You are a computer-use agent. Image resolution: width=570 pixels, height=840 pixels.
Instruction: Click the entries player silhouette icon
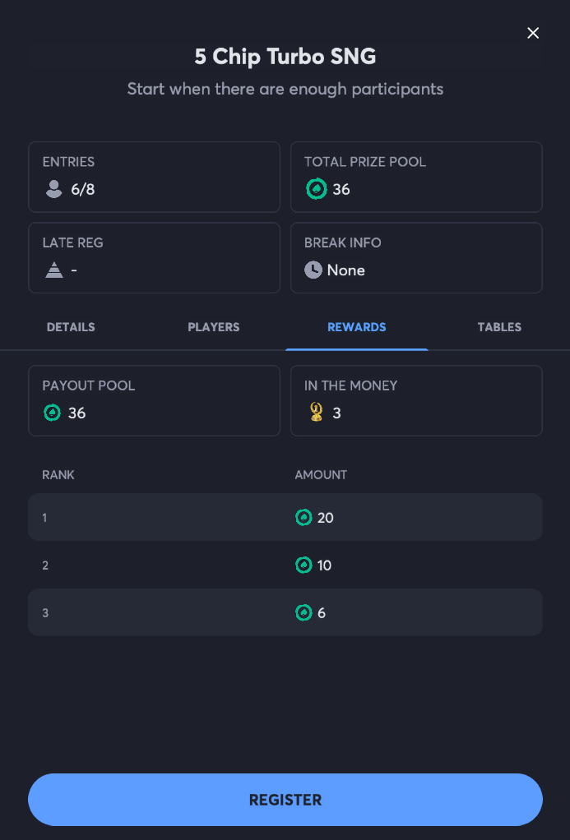click(x=54, y=189)
